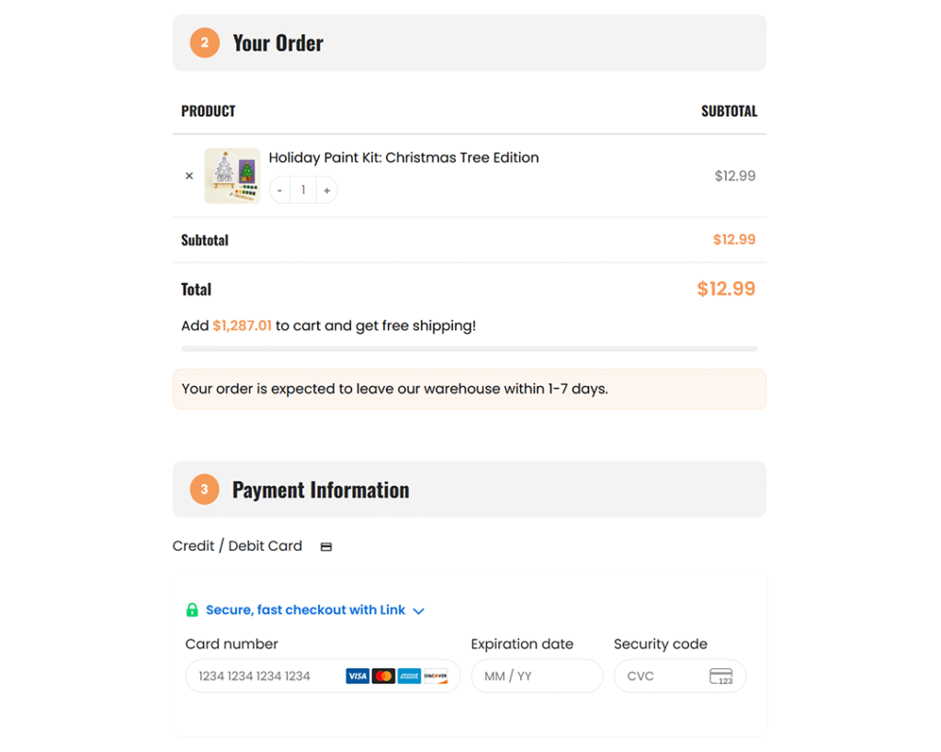Focus the Expiration date field
The width and height of the screenshot is (941, 752).
coord(537,677)
